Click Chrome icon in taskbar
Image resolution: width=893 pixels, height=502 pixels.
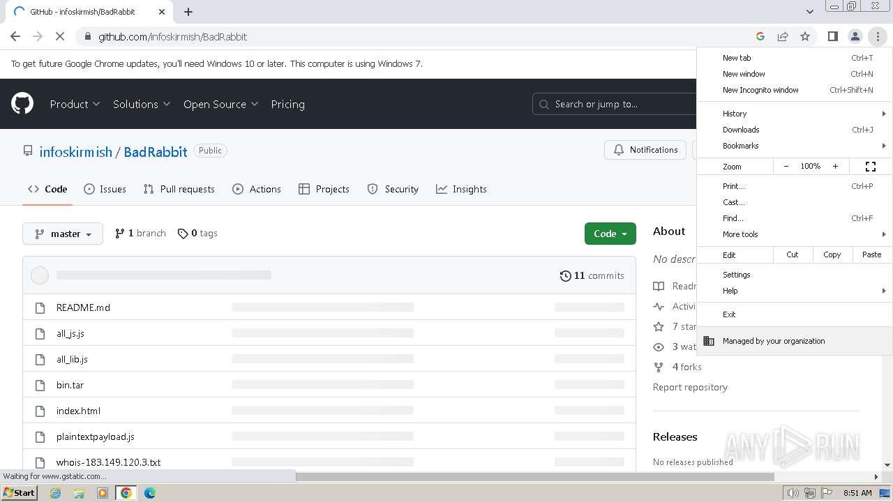126,493
